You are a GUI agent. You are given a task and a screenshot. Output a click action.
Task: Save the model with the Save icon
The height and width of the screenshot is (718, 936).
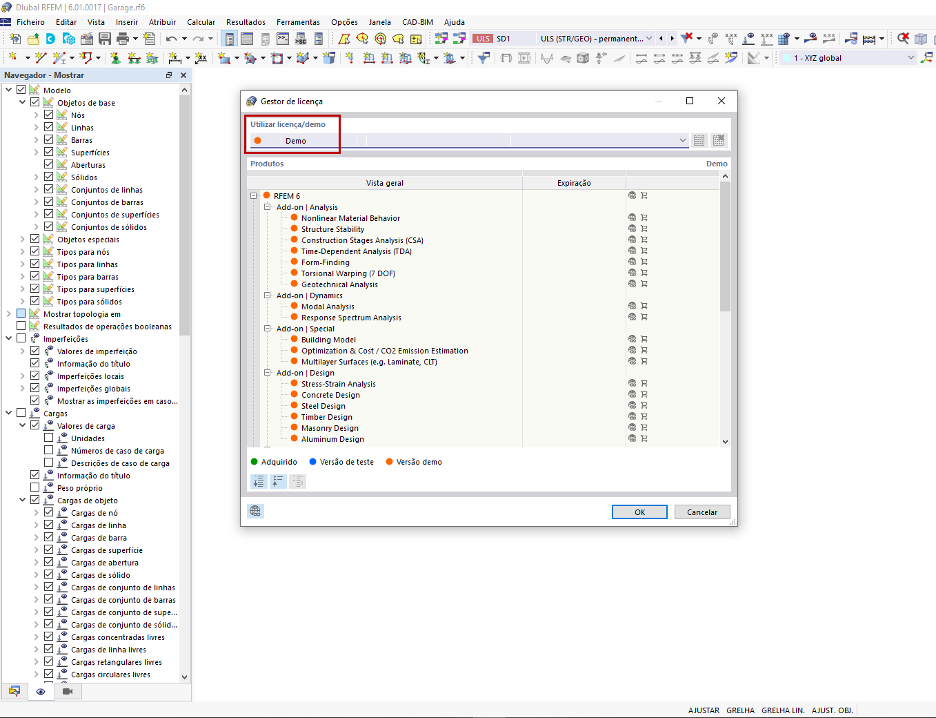click(103, 39)
